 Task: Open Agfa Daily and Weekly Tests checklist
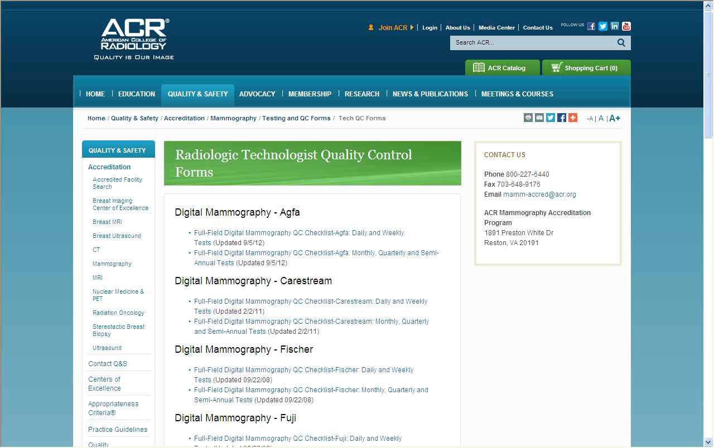(299, 238)
